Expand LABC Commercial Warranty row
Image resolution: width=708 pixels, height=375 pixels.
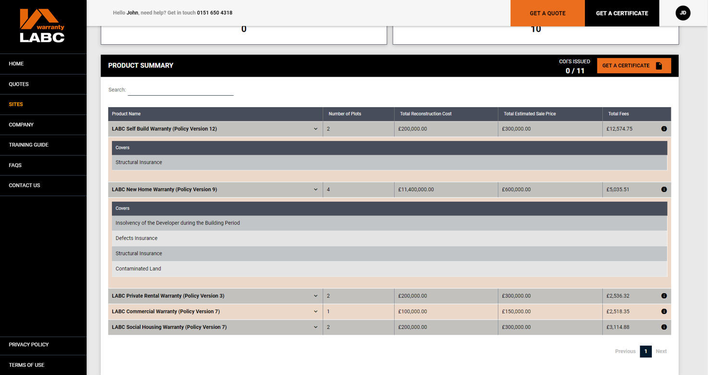(315, 312)
